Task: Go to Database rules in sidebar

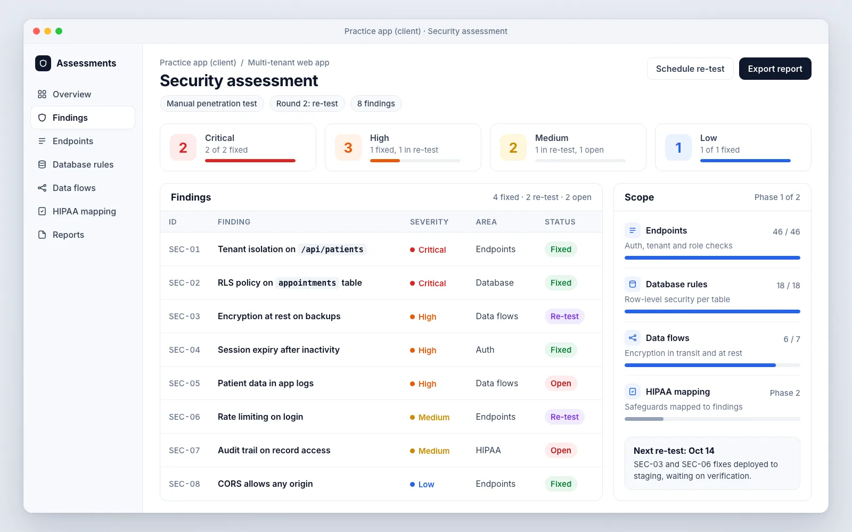Action: 83,164
